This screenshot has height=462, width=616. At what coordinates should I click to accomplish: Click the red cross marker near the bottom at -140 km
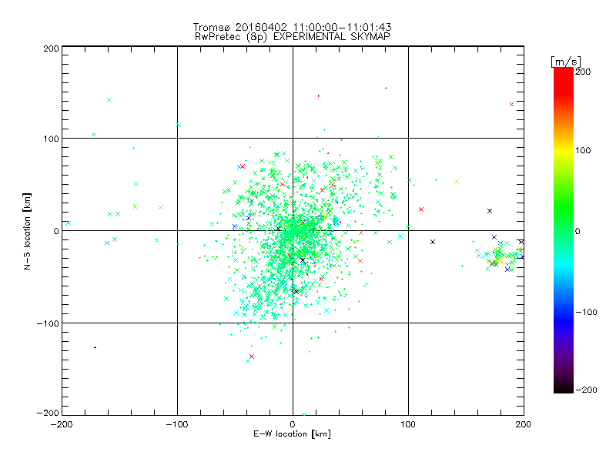point(252,357)
